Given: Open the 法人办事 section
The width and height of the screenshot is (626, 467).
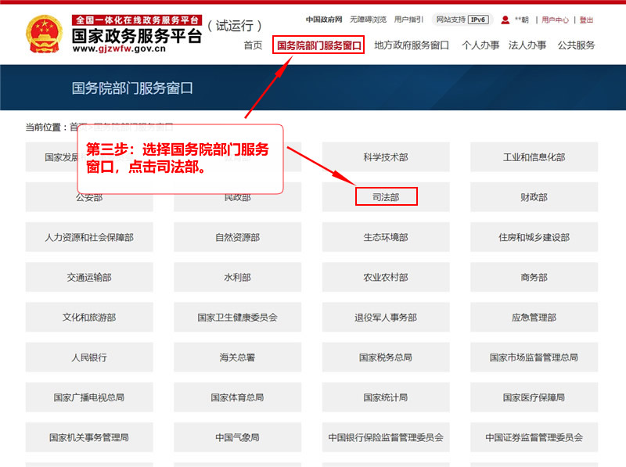Looking at the screenshot, I should 527,45.
